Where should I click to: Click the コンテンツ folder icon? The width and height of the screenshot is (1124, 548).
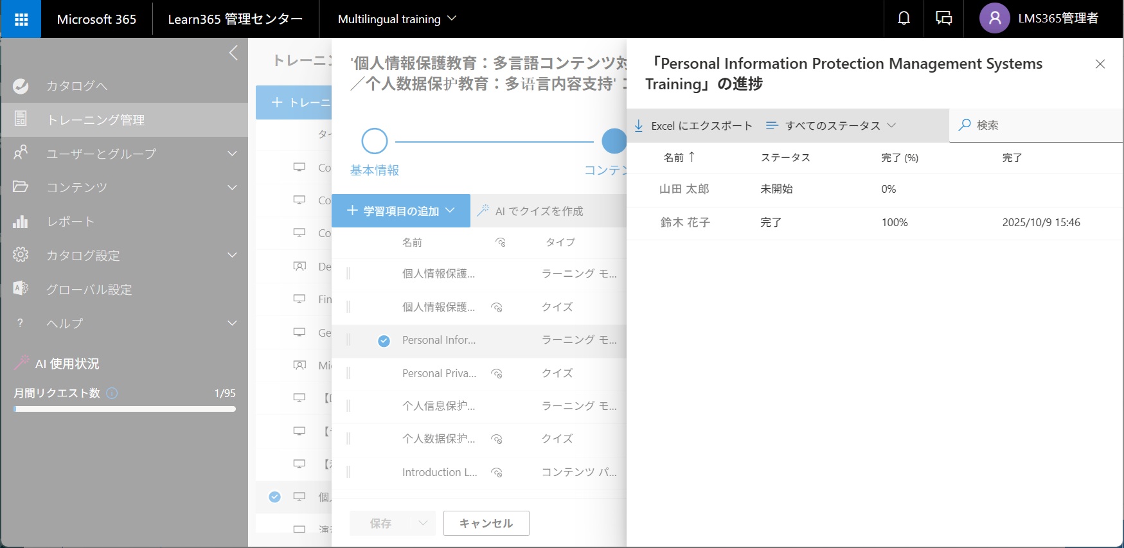(21, 187)
